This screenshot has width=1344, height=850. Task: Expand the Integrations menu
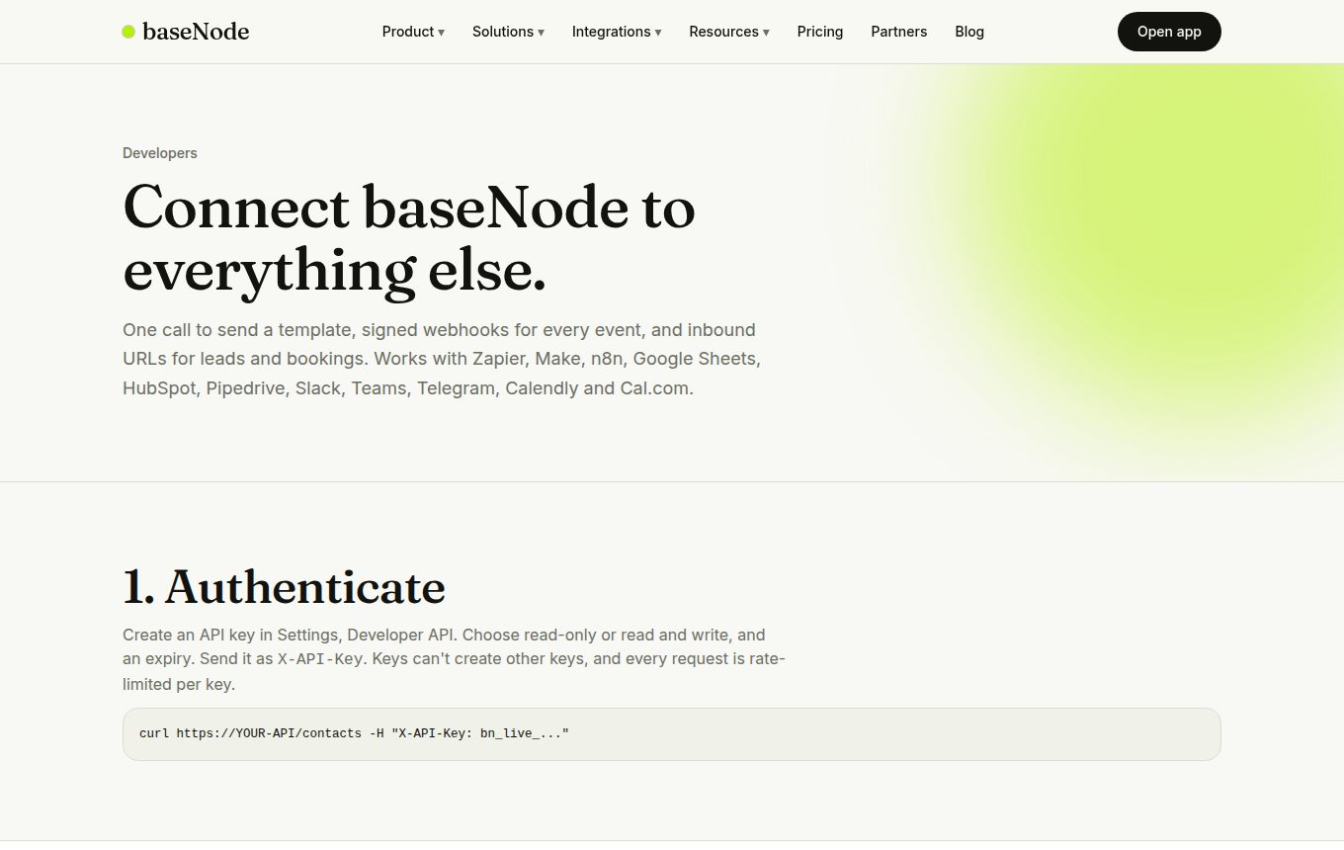617,32
